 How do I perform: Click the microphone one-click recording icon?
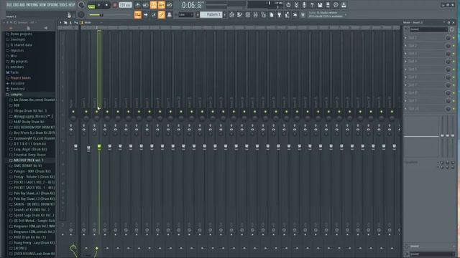304,5
